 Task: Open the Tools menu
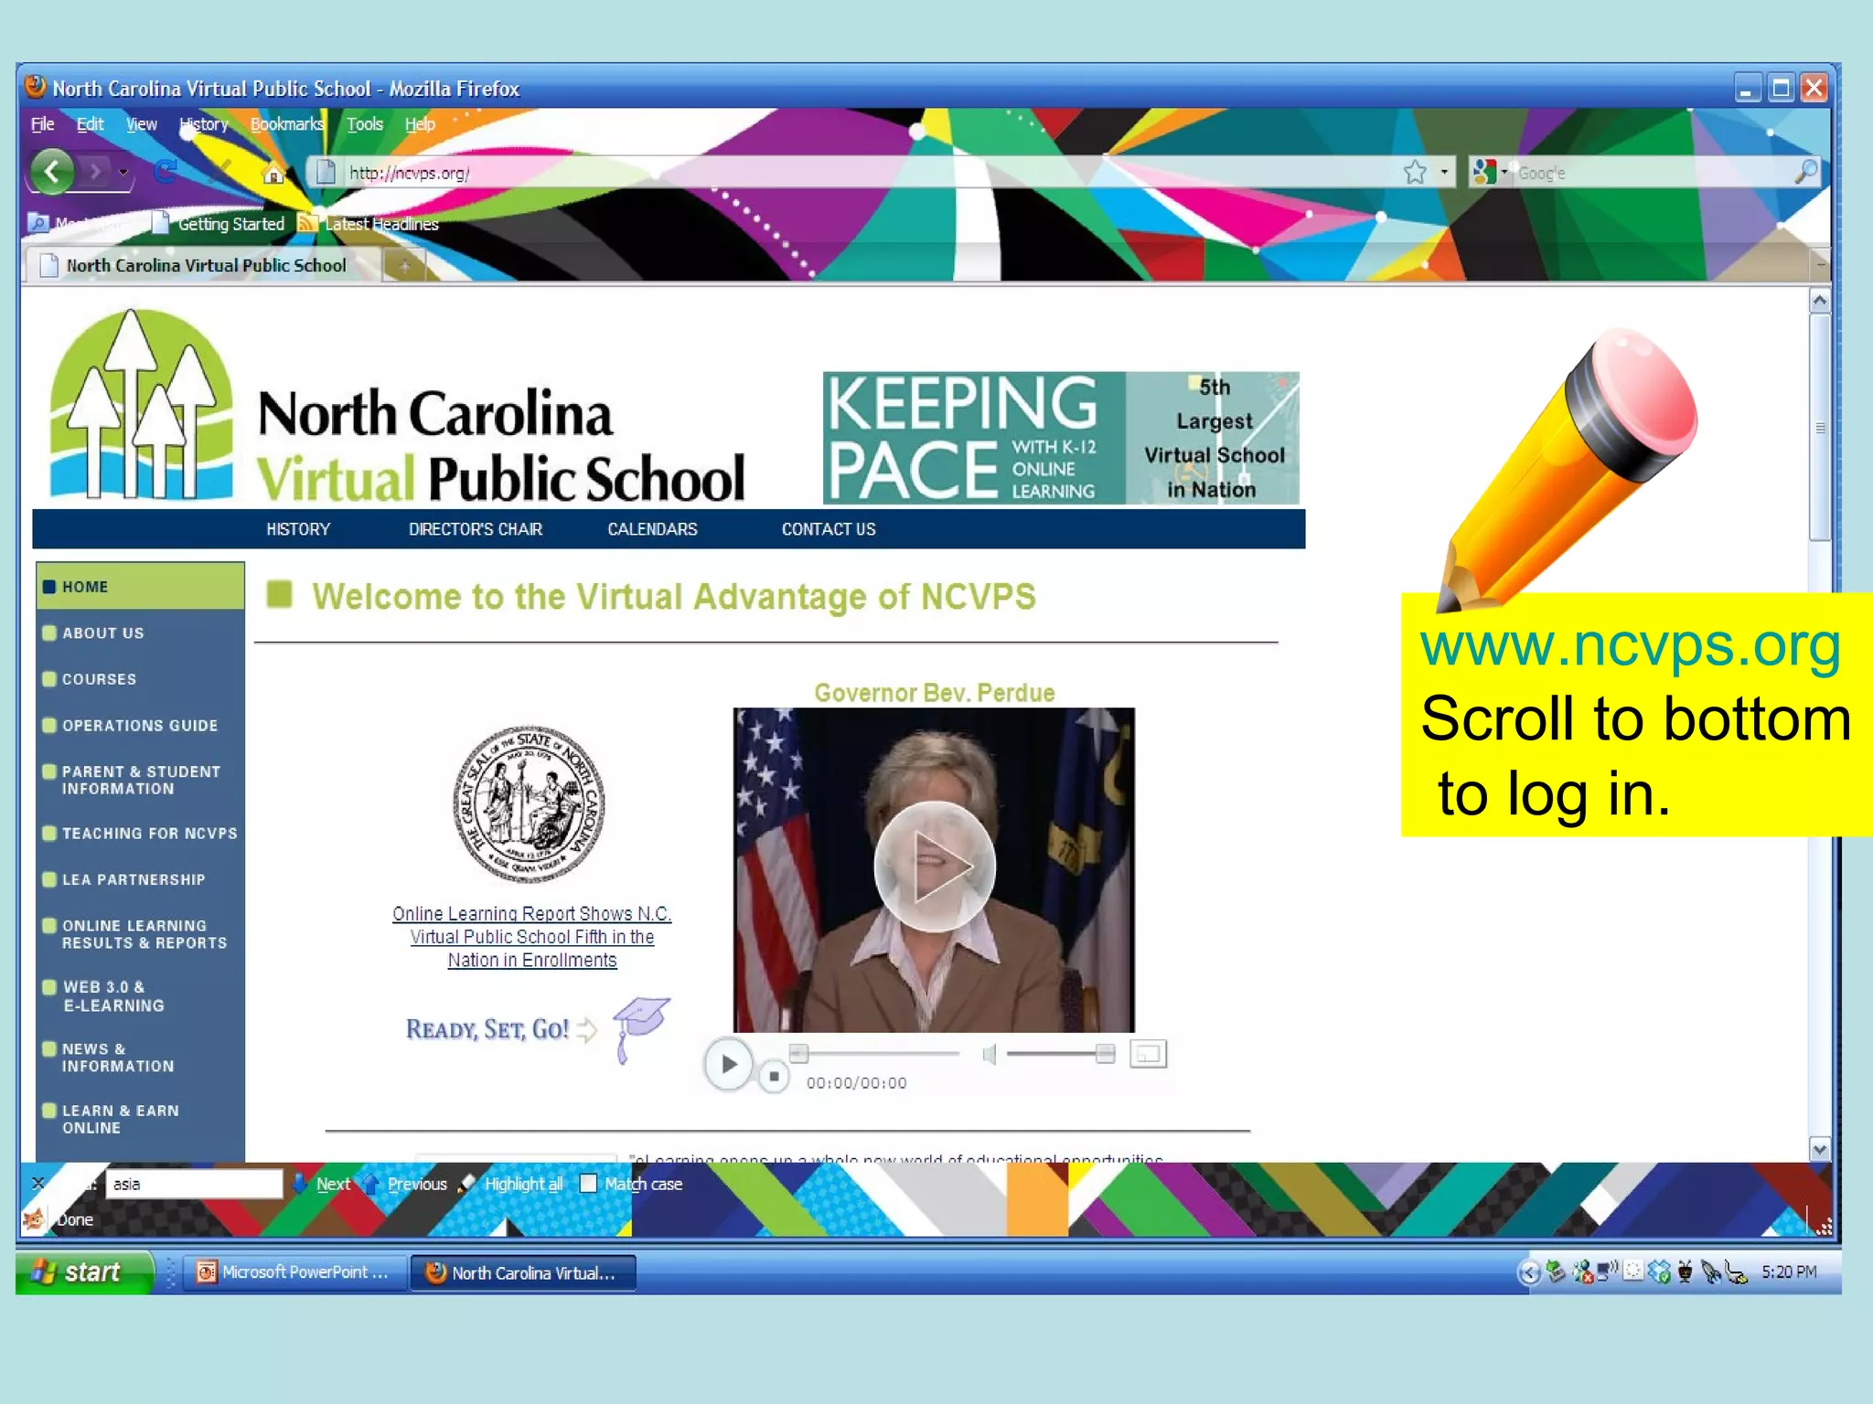[365, 124]
